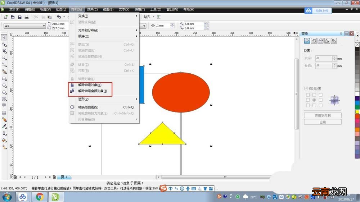Click the nudge offset spinner arrows
The image size is (360, 202).
click(172, 26)
